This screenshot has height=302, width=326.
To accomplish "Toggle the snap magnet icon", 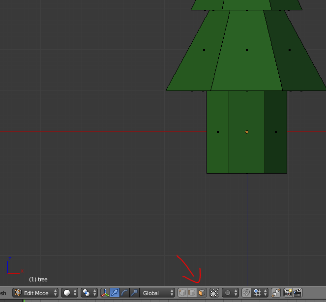I will (246, 293).
